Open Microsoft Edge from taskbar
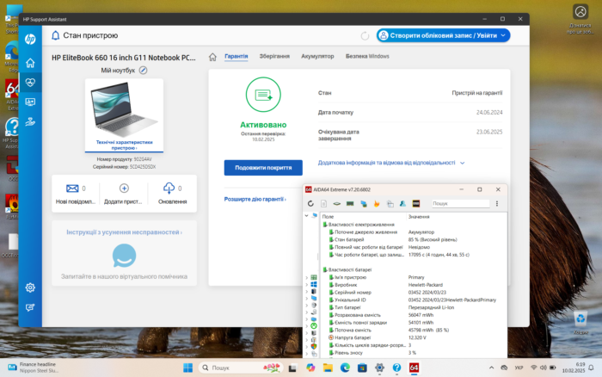The image size is (602, 377). 345,368
